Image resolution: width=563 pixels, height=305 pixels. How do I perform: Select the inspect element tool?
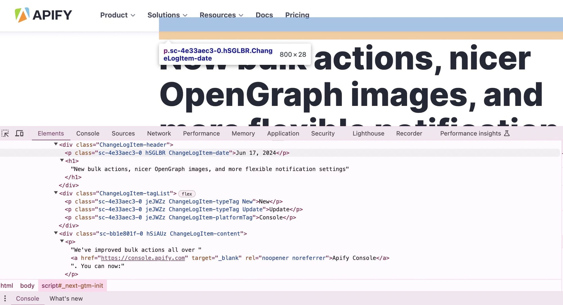tap(5, 133)
